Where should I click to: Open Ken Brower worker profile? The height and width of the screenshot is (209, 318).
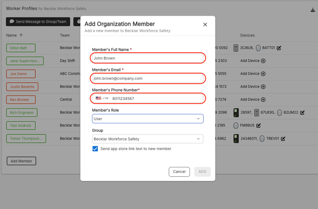(21, 100)
